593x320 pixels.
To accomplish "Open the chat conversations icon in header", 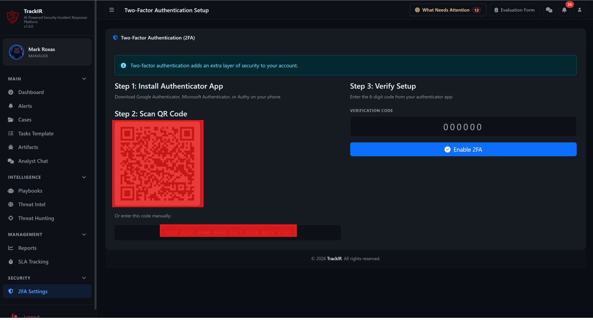I will [x=549, y=10].
